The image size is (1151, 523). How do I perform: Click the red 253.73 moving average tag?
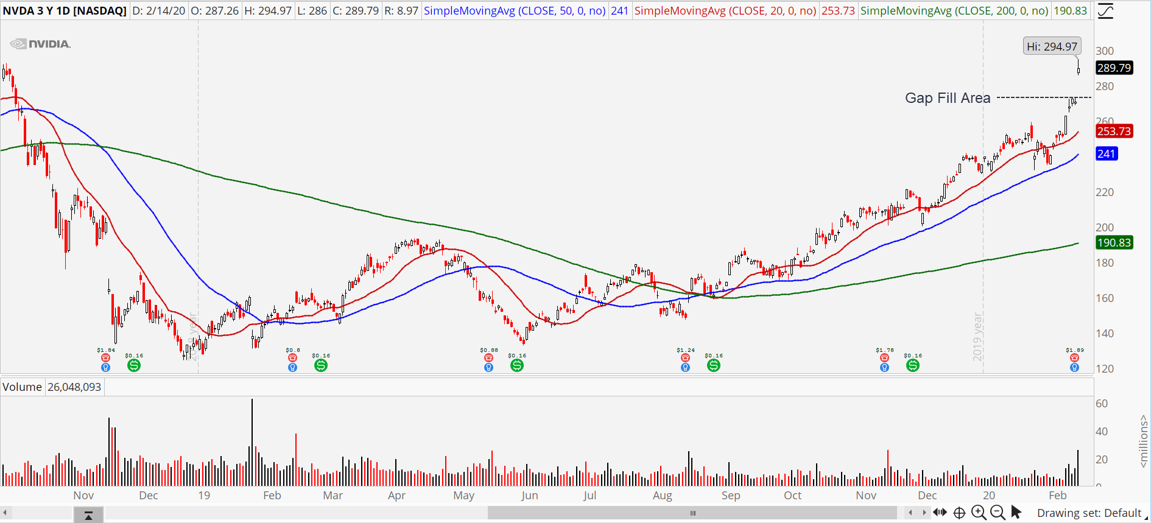coord(1114,131)
